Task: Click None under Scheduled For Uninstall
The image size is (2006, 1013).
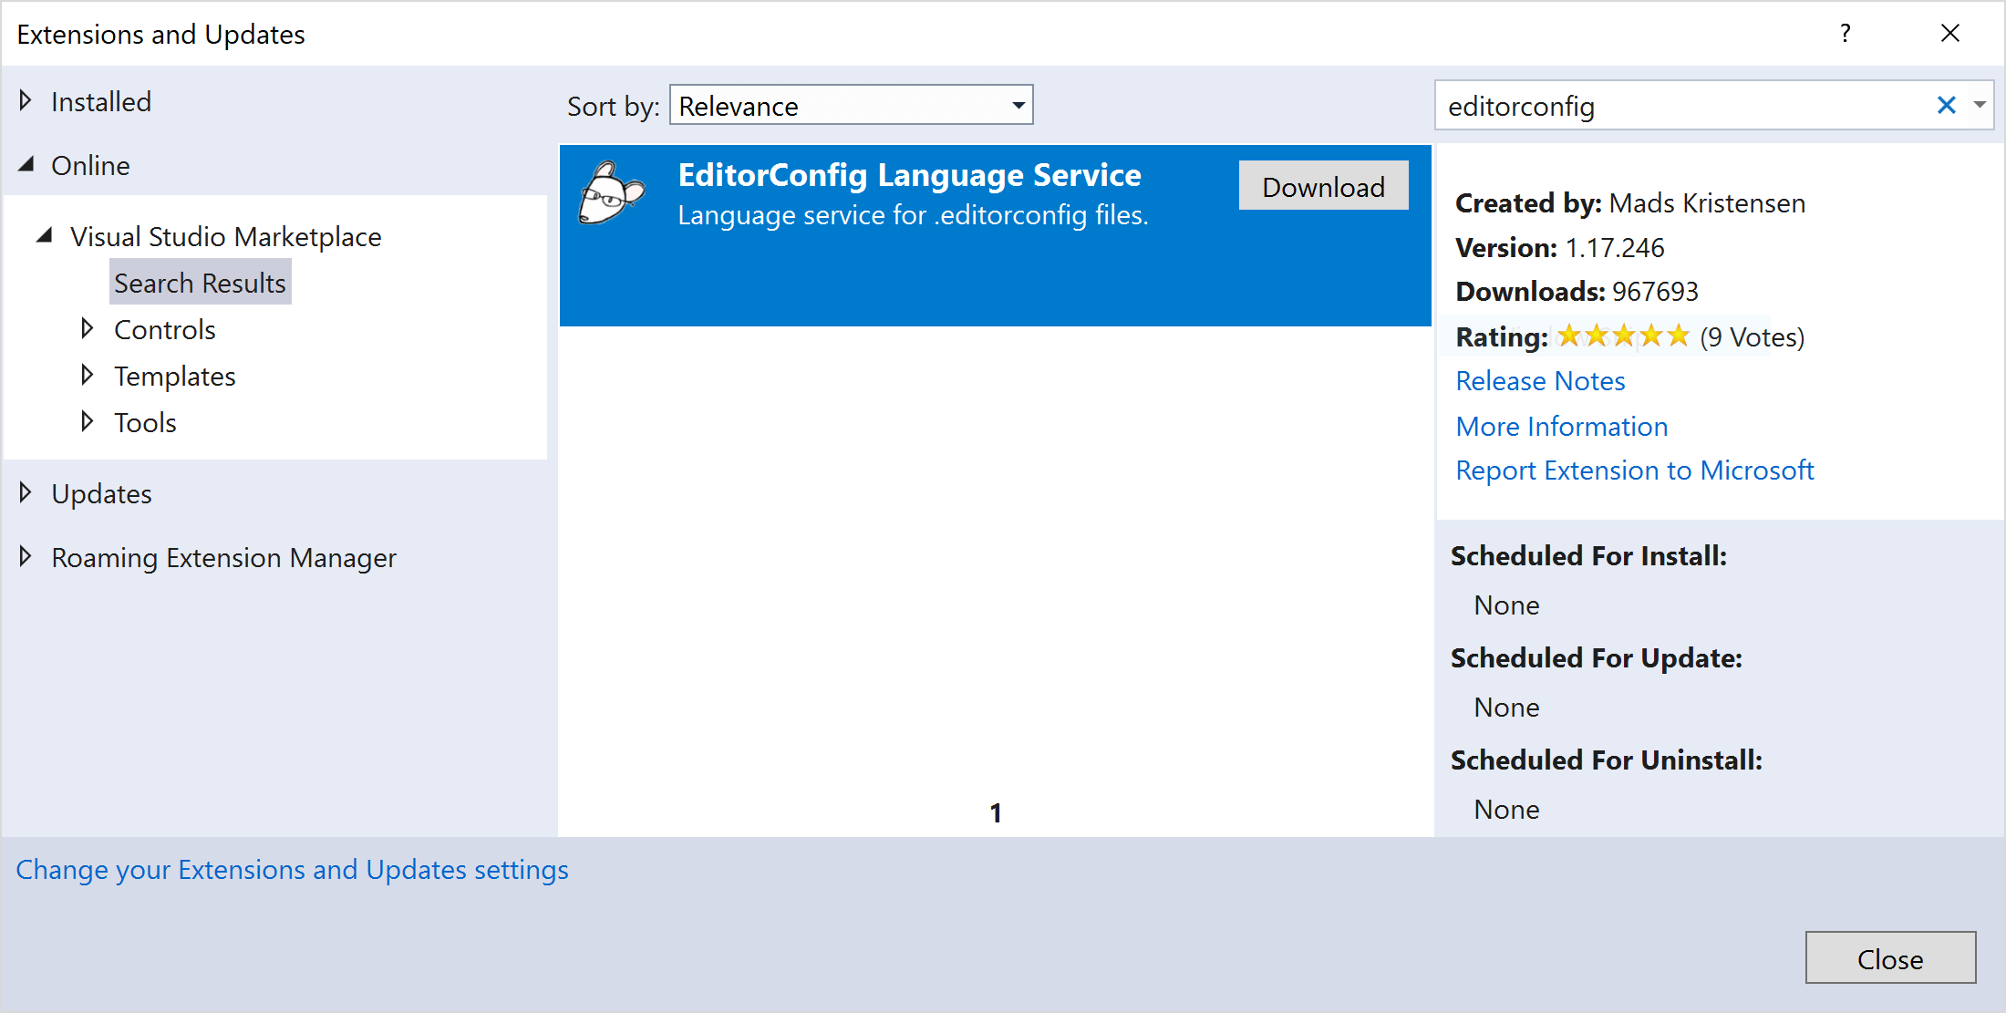Action: pyautogui.click(x=1506, y=810)
